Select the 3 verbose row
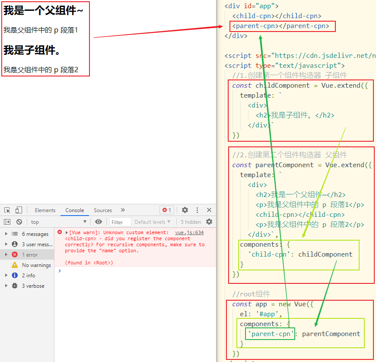The height and width of the screenshot is (362, 376). click(x=27, y=286)
